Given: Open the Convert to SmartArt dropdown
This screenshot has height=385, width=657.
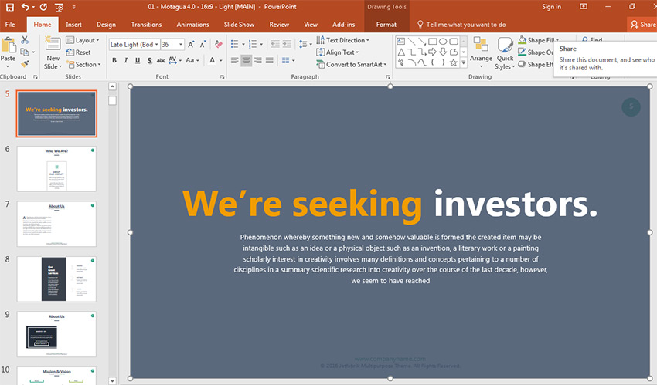Looking at the screenshot, I should [351, 64].
